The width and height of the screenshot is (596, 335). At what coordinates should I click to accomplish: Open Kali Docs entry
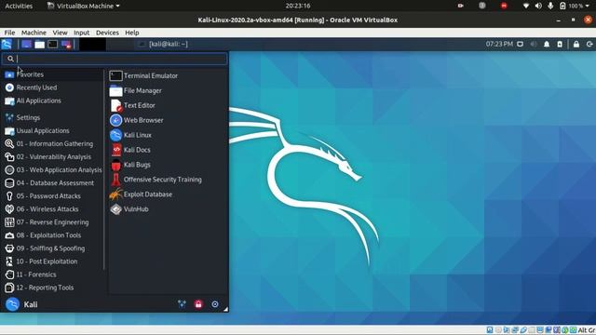pos(168,150)
